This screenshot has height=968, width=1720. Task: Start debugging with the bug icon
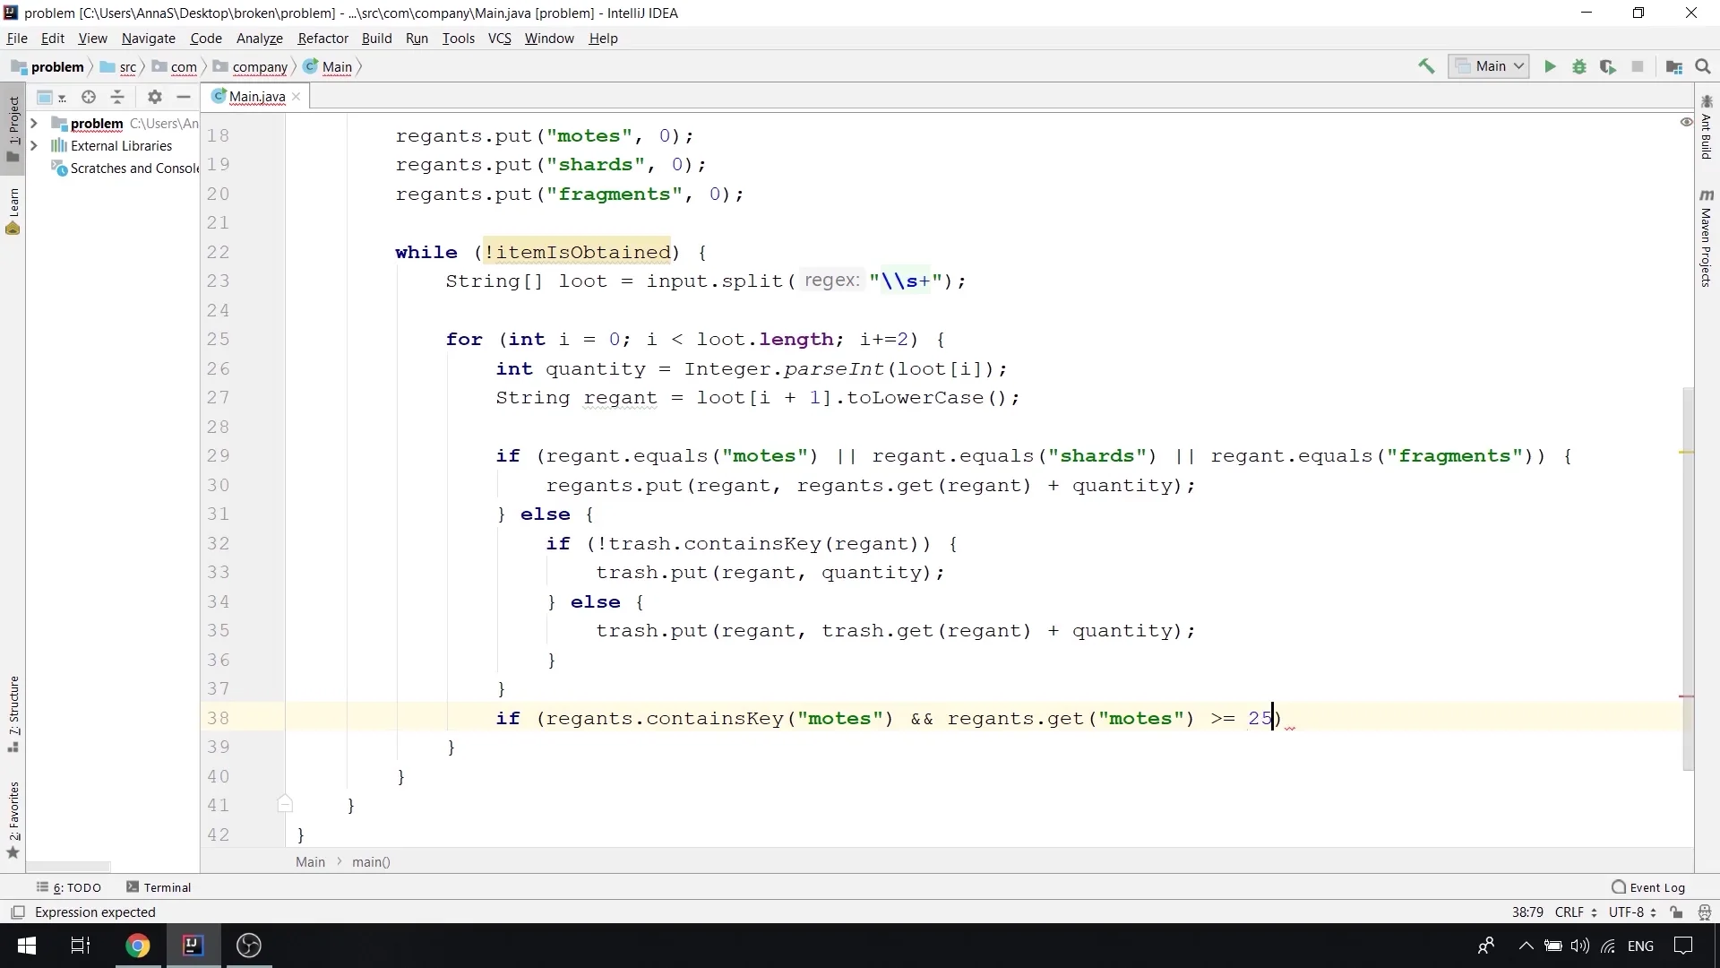coord(1579,66)
